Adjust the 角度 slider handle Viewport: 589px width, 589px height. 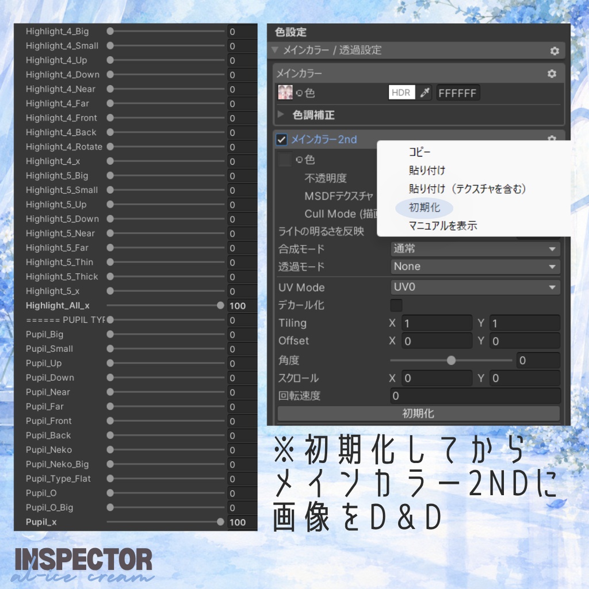[x=451, y=361]
